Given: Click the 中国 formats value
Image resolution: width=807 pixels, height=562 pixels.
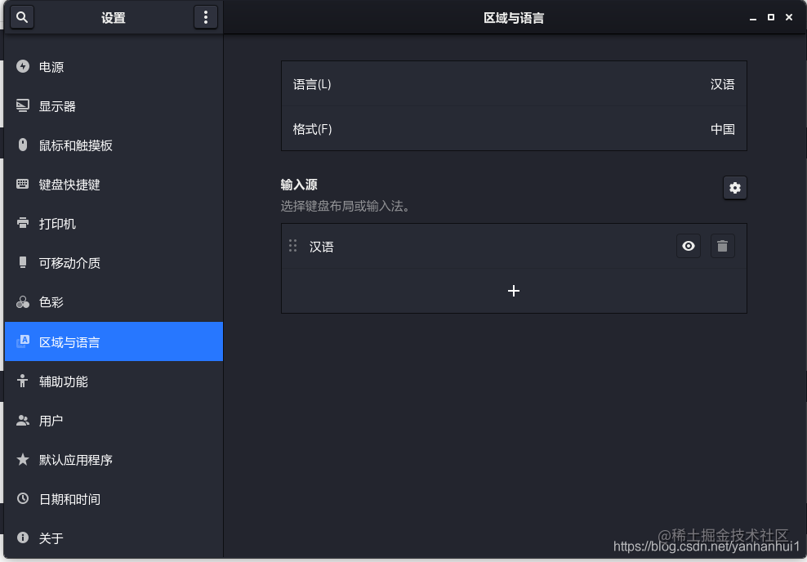Looking at the screenshot, I should click(722, 129).
